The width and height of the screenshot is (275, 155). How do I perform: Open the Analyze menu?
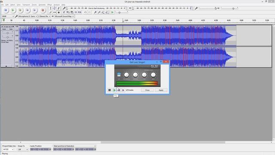click(x=56, y=5)
